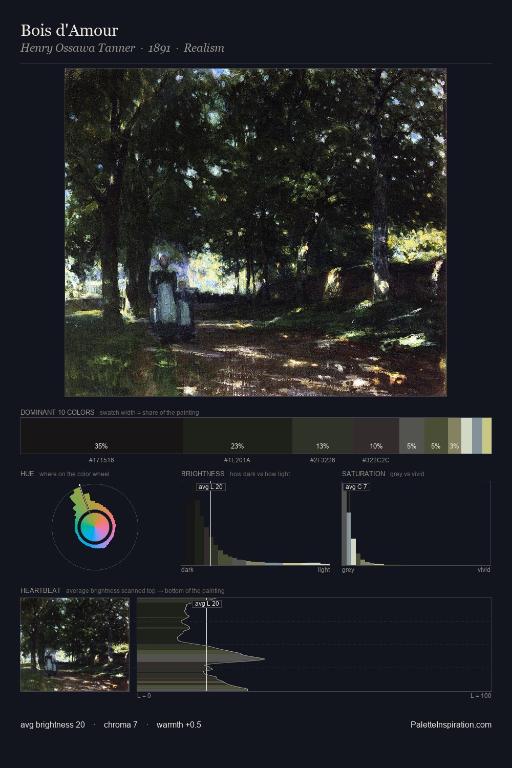Click the 'HUE' section heading
The height and width of the screenshot is (768, 512).
pyautogui.click(x=27, y=474)
